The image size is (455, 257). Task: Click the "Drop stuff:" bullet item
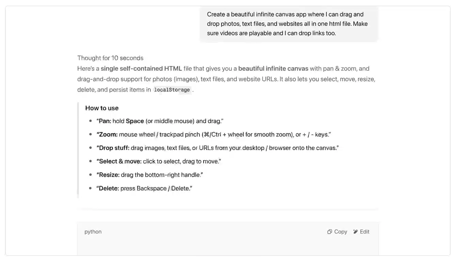[217, 148]
